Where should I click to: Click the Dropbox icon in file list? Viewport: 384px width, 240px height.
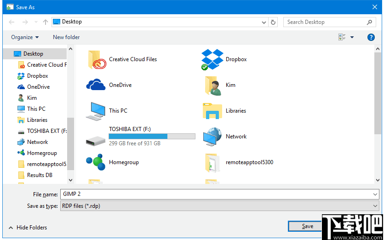(212, 59)
